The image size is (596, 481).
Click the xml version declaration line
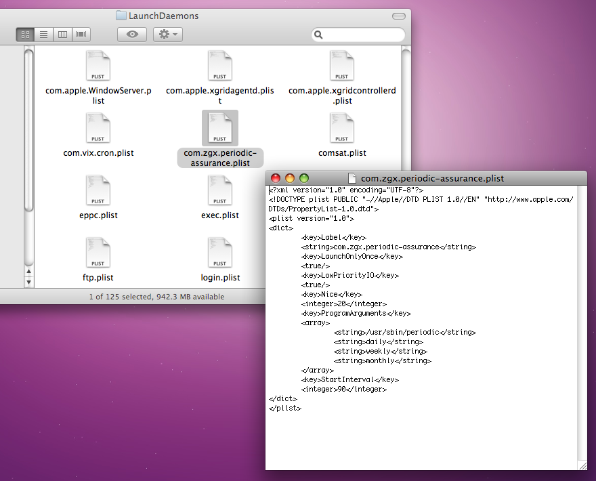[346, 190]
